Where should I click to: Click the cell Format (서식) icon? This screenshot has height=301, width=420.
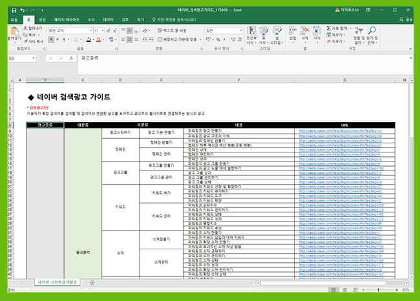[317, 31]
